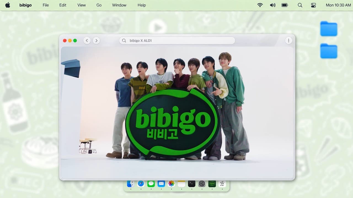Open System Settings in the dock
This screenshot has width=353, height=198.
(202, 183)
